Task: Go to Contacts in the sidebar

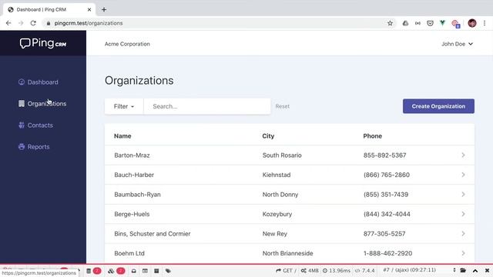Action: (x=35, y=125)
